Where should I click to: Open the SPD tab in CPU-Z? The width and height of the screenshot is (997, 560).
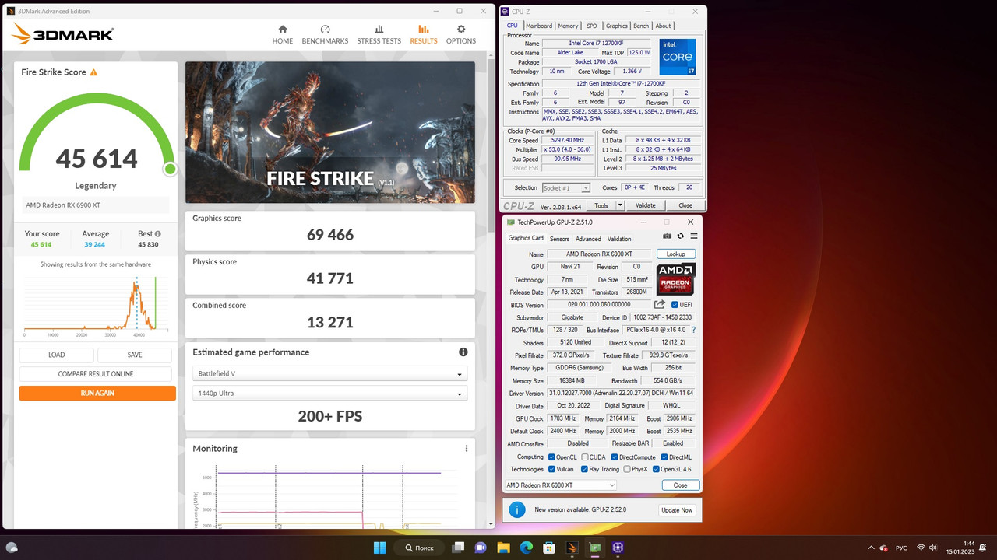[x=592, y=26]
